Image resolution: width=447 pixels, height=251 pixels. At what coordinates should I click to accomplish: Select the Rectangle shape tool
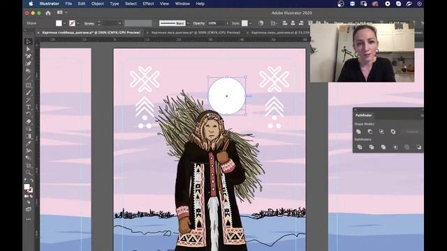28,85
